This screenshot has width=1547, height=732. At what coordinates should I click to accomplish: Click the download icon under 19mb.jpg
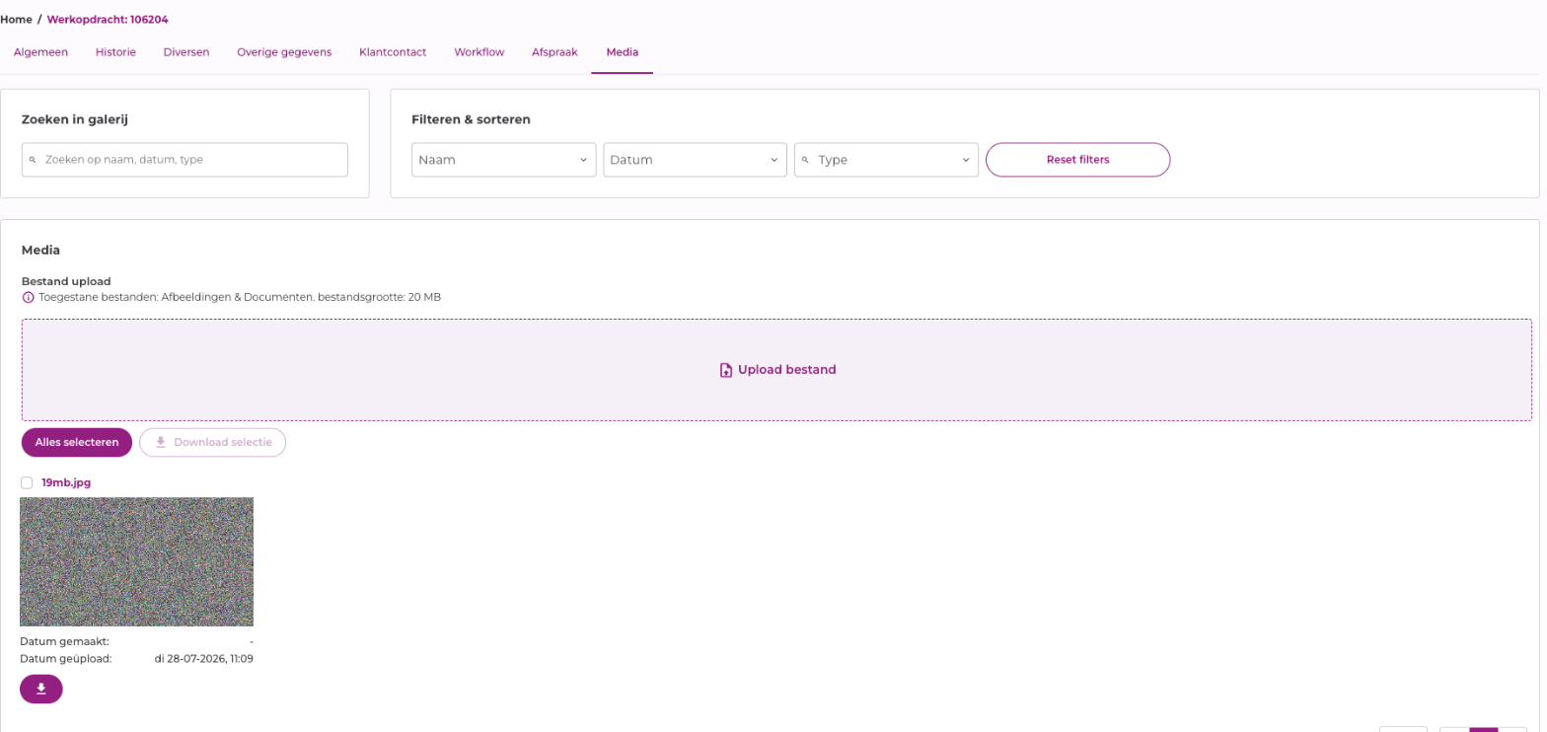(x=41, y=689)
